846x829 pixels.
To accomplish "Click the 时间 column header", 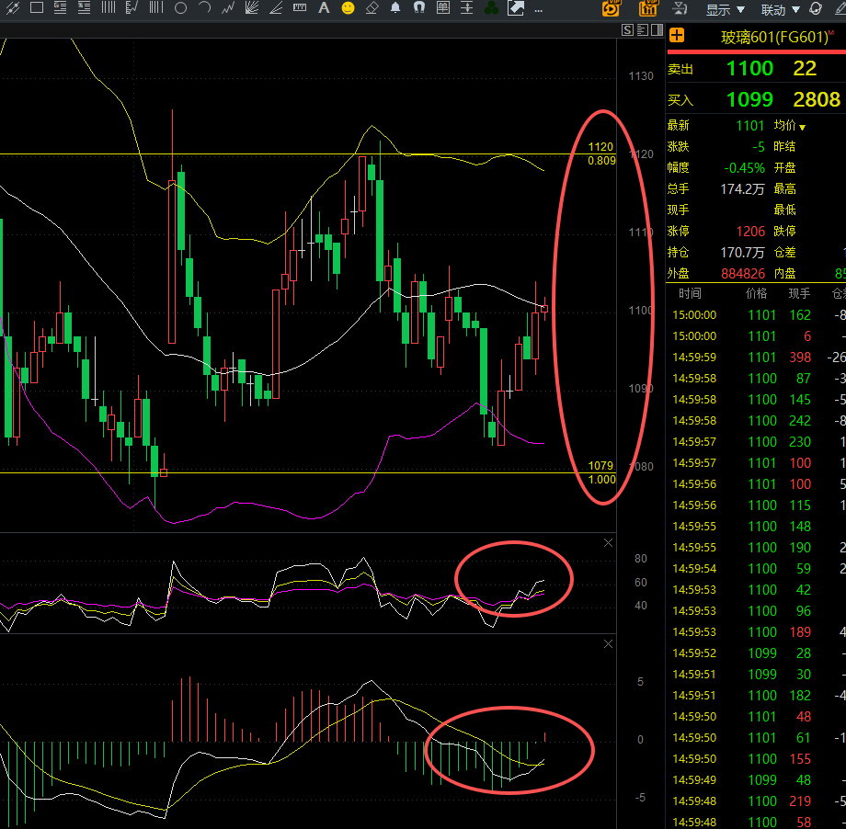I will coord(690,293).
